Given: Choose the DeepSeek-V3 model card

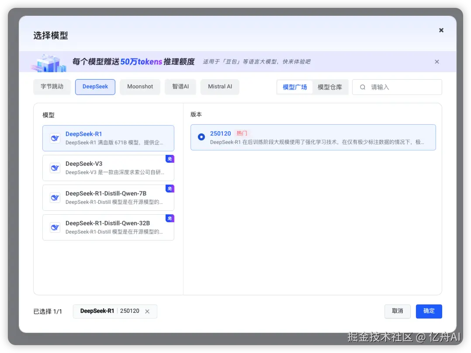Looking at the screenshot, I should click(x=108, y=168).
